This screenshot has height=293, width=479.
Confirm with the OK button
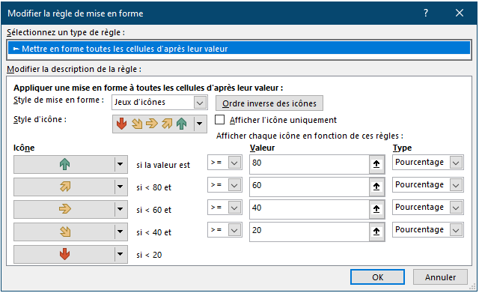(377, 277)
